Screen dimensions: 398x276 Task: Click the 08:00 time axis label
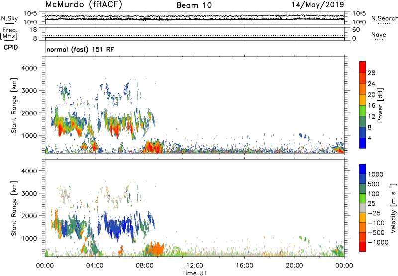(145, 266)
